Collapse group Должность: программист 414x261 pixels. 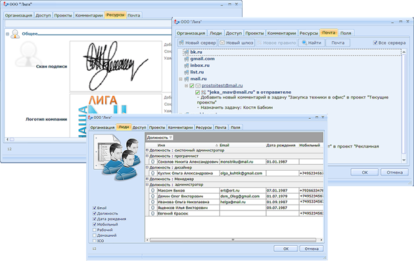coord(147,156)
